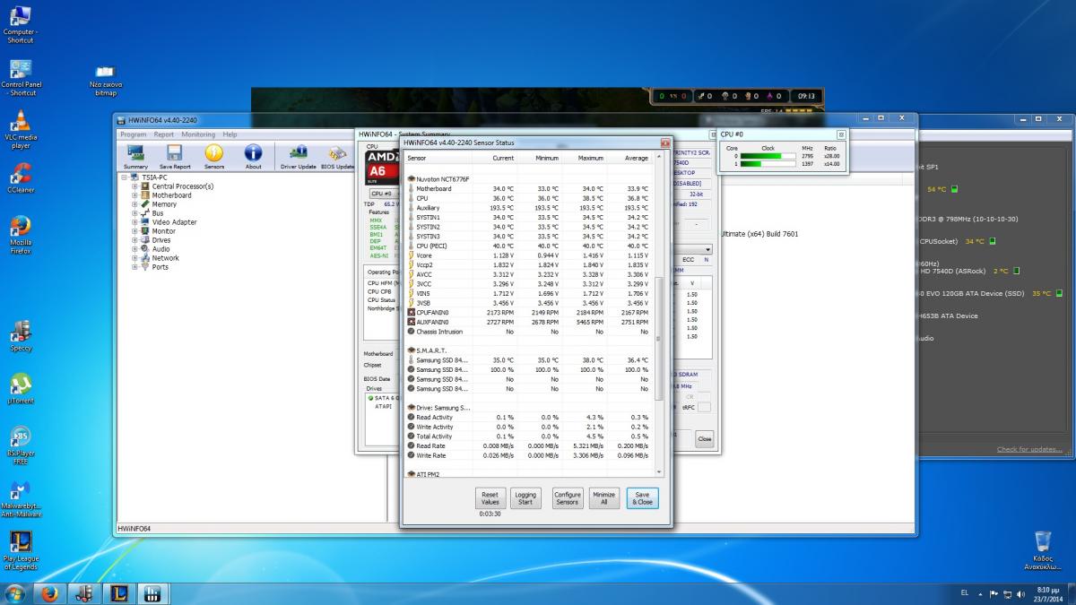
Task: Expand the Drives tree node
Action: pos(135,240)
